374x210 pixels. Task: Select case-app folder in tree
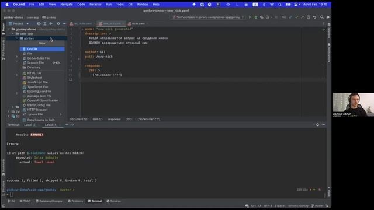pyautogui.click(x=26, y=34)
